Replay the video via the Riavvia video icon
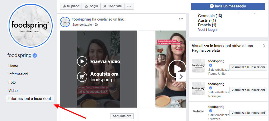This screenshot has height=121, width=269. click(x=82, y=61)
